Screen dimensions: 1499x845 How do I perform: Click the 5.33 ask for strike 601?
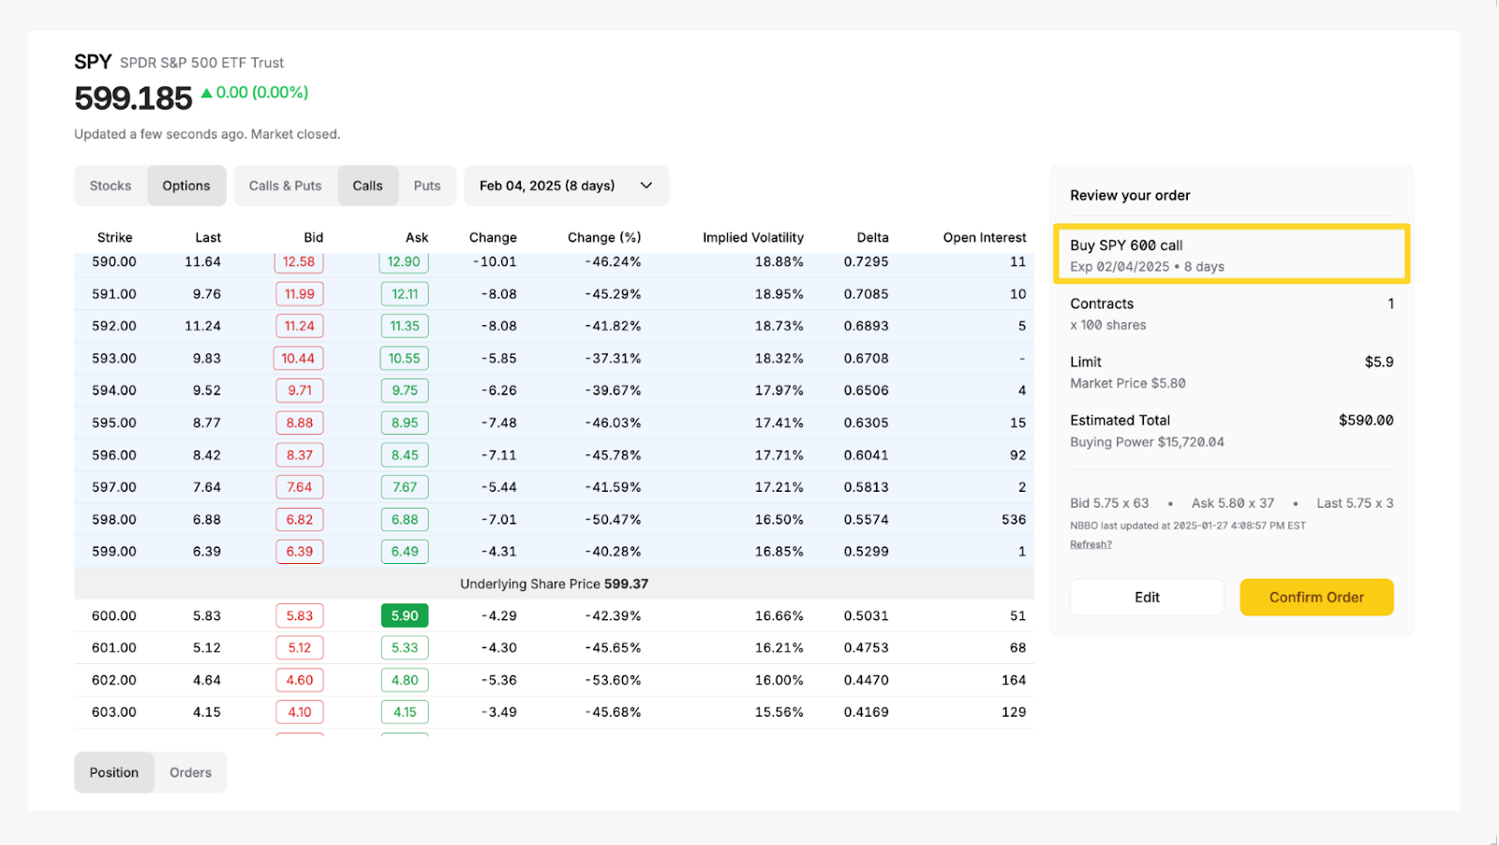pyautogui.click(x=405, y=647)
